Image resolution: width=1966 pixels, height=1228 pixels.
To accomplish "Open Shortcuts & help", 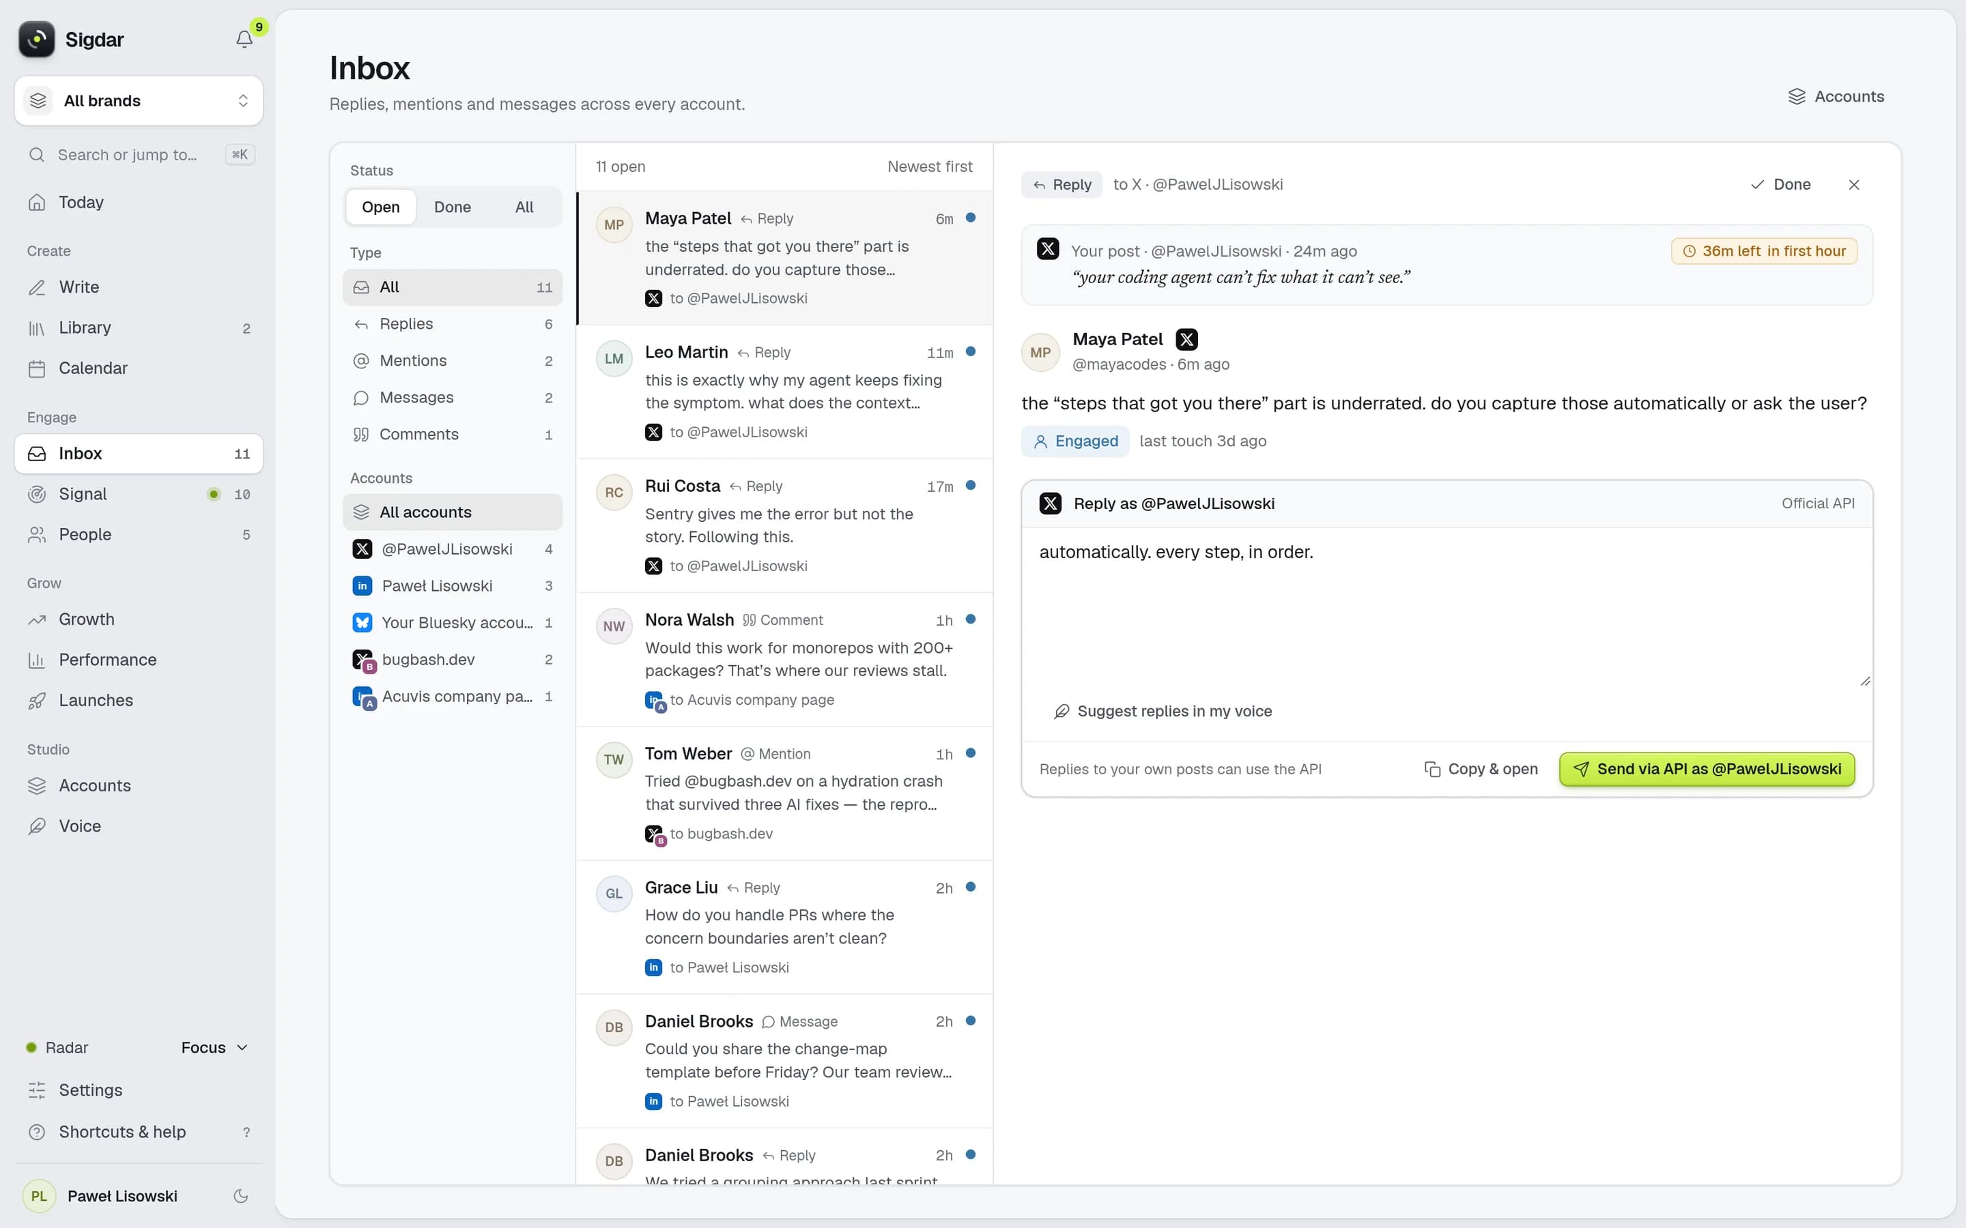I will click(139, 1131).
